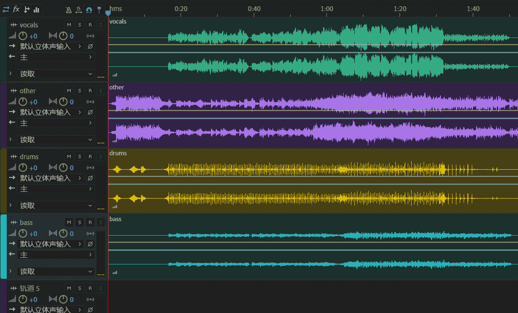Click the vocals track volume knob
The width and height of the screenshot is (518, 313).
point(23,36)
